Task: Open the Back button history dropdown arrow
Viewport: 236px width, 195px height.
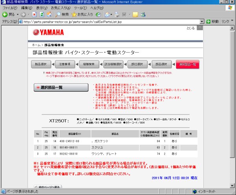Action: [x=17, y=15]
